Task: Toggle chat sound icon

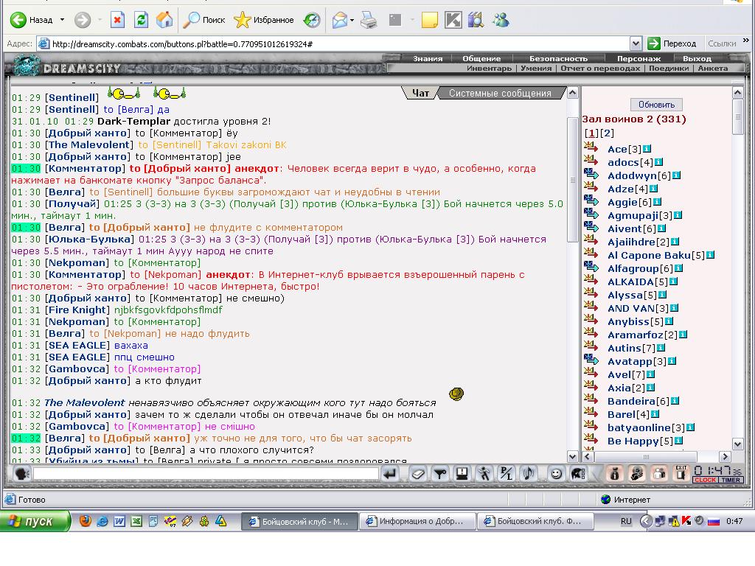Action: [529, 474]
